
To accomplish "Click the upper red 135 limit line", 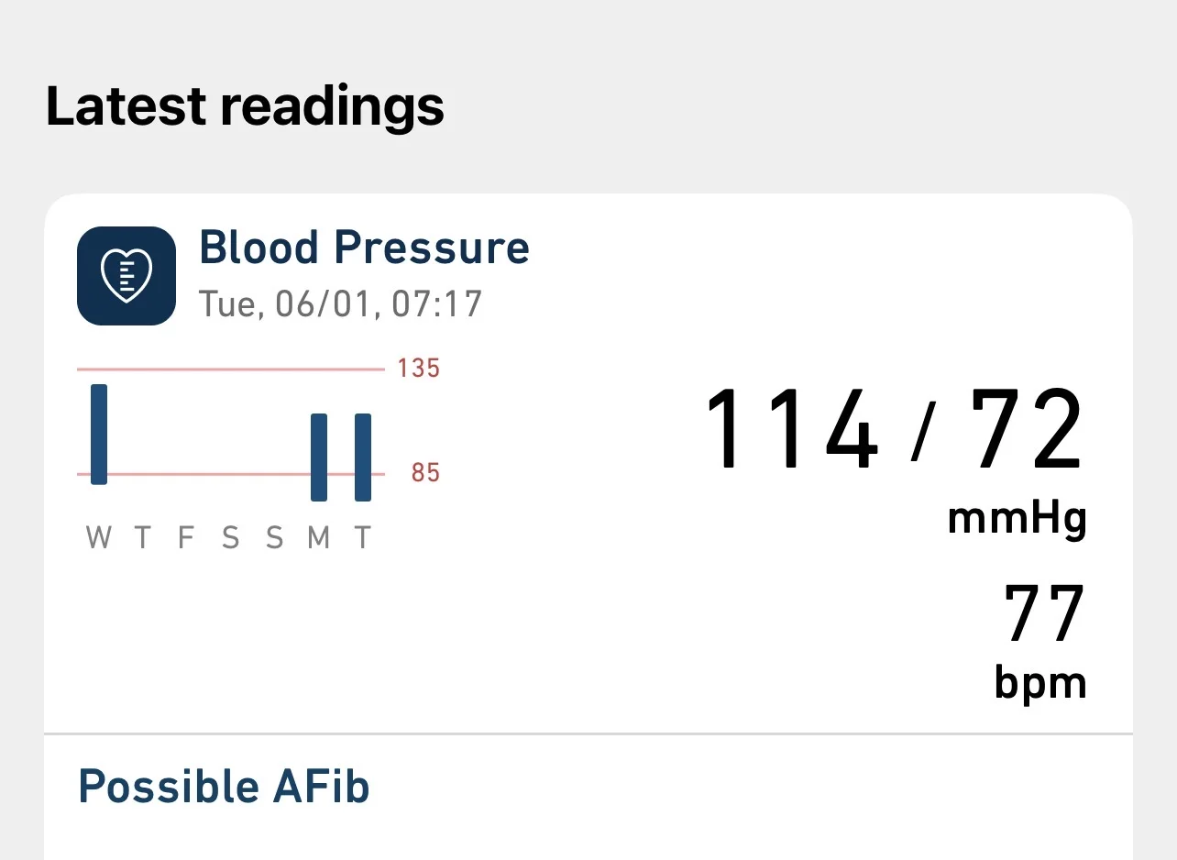I will click(x=229, y=369).
